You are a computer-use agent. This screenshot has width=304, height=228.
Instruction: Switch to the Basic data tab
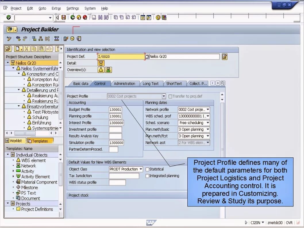coord(81,84)
